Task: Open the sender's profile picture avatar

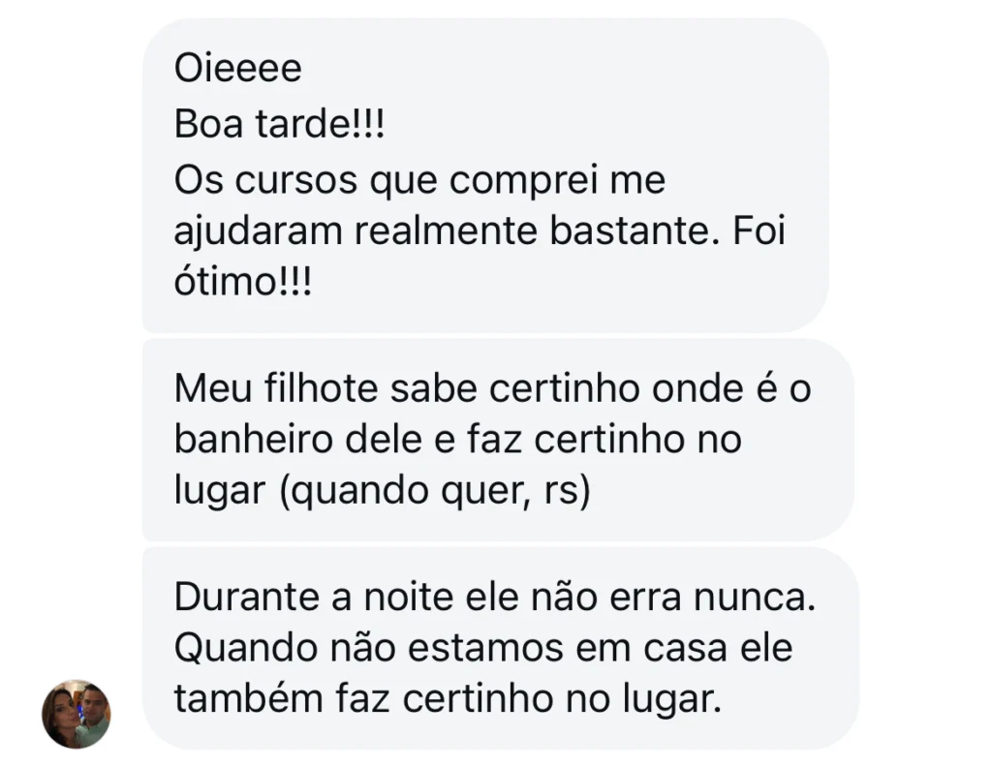Action: click(77, 714)
